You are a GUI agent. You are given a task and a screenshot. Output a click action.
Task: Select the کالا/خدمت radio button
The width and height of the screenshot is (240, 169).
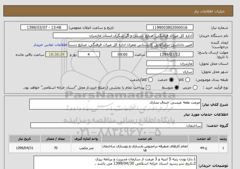point(150,80)
